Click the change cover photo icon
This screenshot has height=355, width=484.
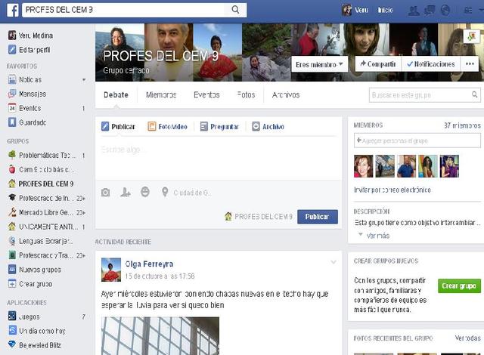pyautogui.click(x=471, y=37)
